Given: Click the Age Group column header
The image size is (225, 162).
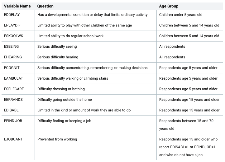Looking at the screenshot, I should coord(169,6).
